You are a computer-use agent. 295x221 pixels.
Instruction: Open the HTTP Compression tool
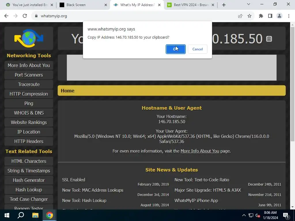point(29,94)
